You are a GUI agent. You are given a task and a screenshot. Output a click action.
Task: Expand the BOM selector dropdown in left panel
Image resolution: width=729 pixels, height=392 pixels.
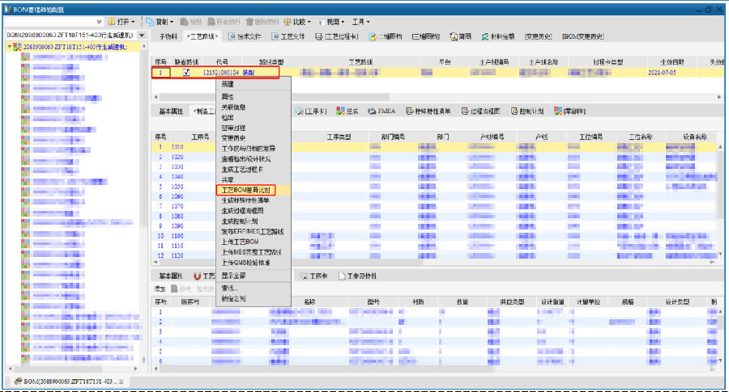pyautogui.click(x=142, y=36)
